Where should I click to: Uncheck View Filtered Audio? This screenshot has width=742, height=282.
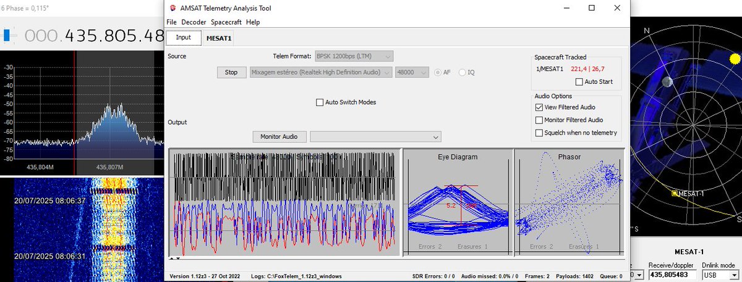(539, 107)
